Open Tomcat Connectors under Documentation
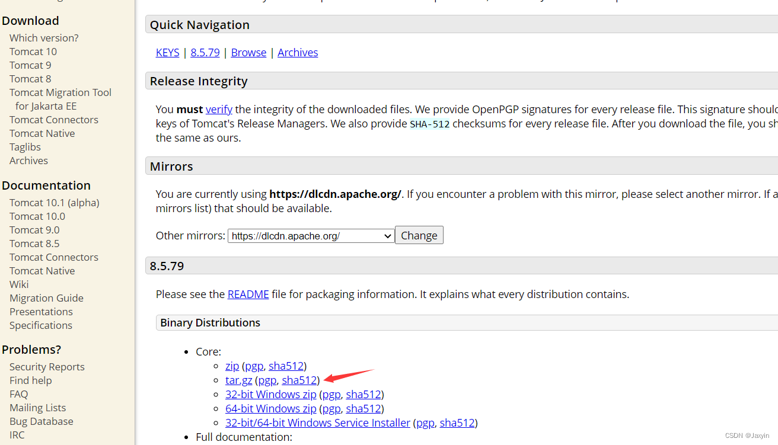Image resolution: width=778 pixels, height=445 pixels. click(54, 257)
